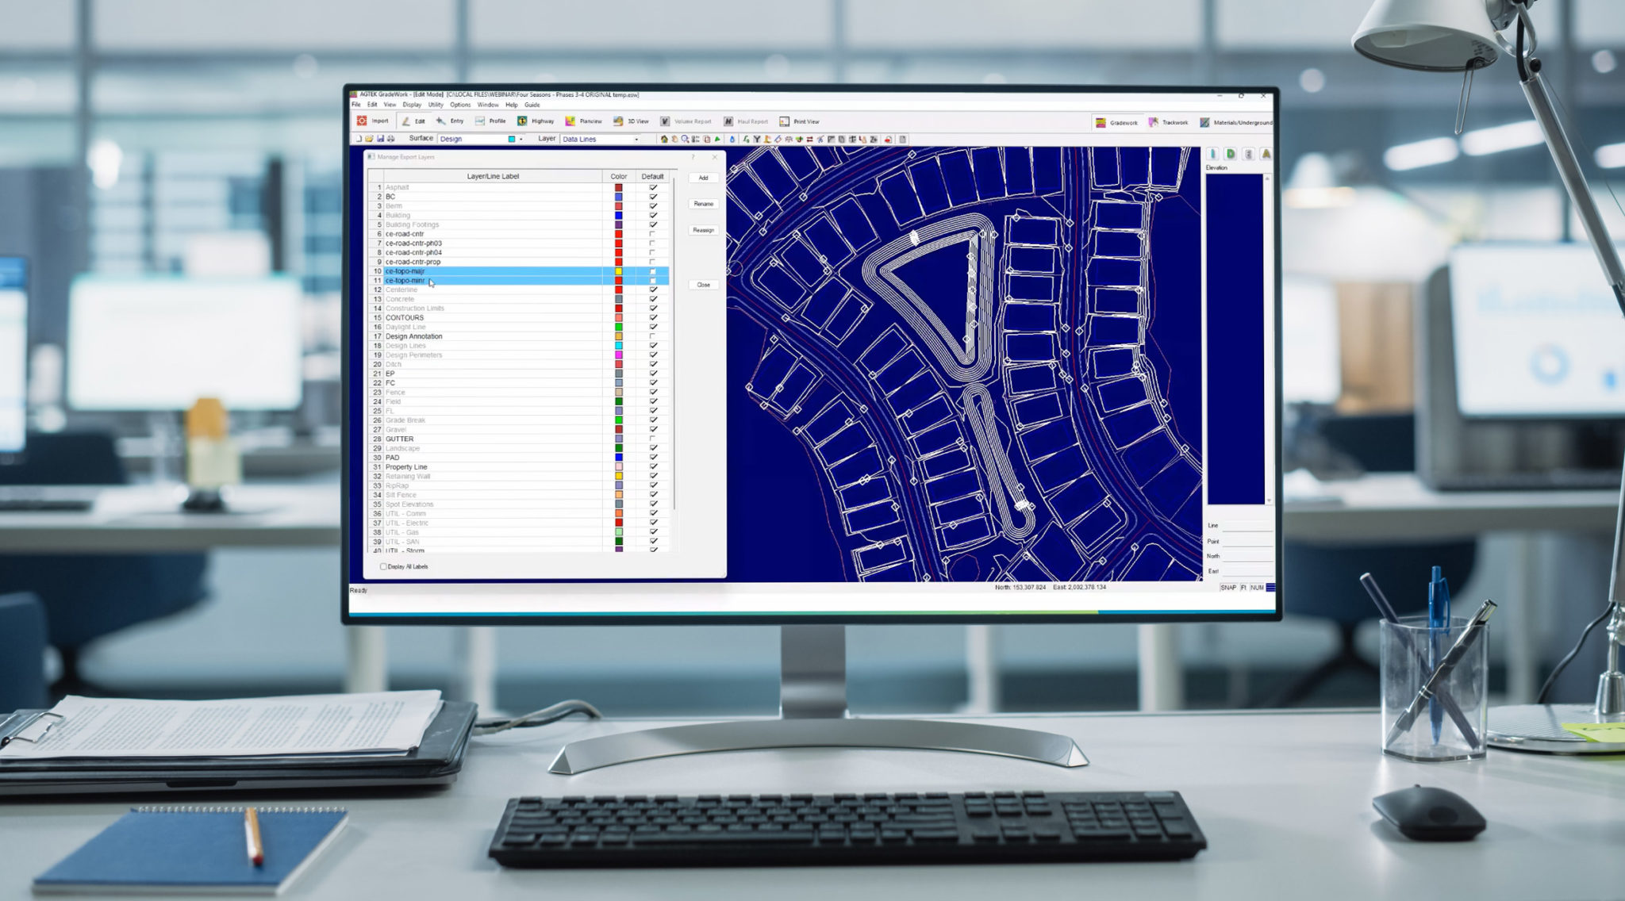This screenshot has height=901, width=1625.
Task: Select the Edit mode button with pencil icon
Action: (413, 121)
